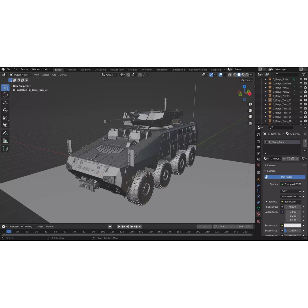Expand C_Barys_Body in outliner
This screenshot has height=308, width=308.
[266, 79]
